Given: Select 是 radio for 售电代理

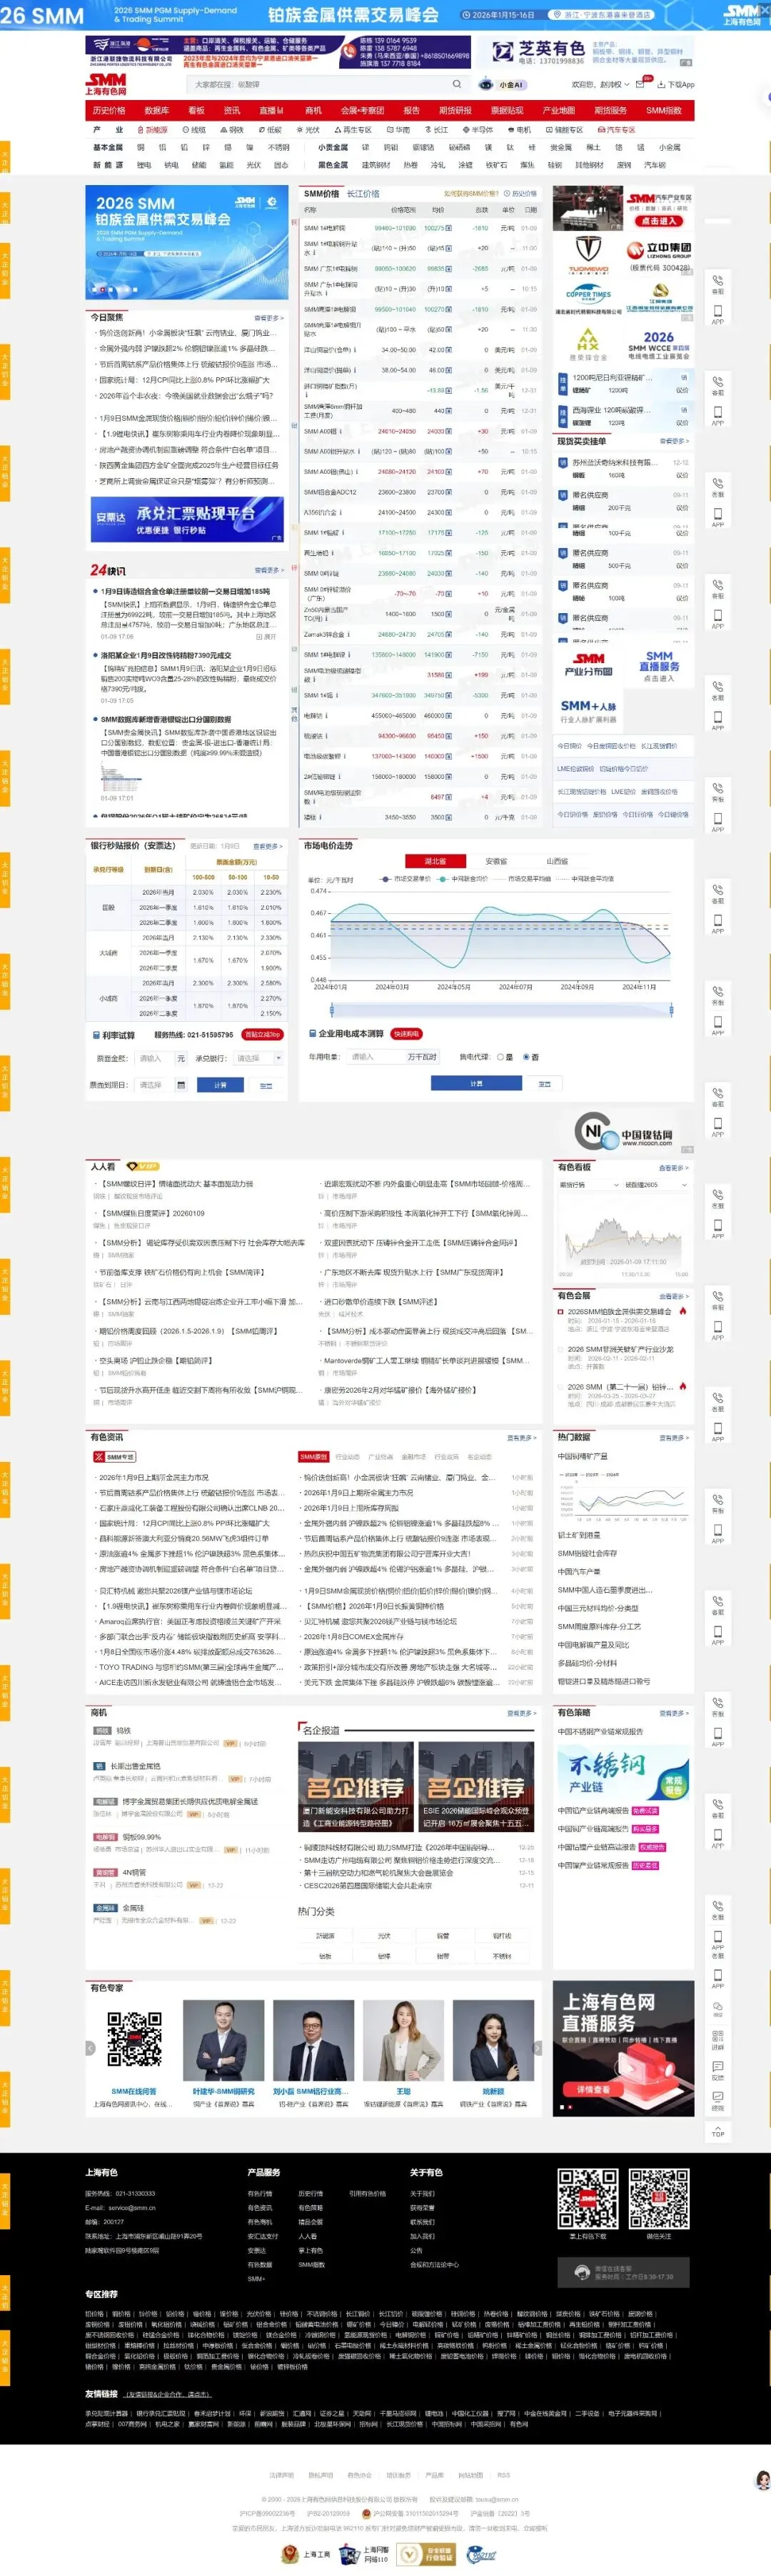Looking at the screenshot, I should click(x=501, y=1057).
